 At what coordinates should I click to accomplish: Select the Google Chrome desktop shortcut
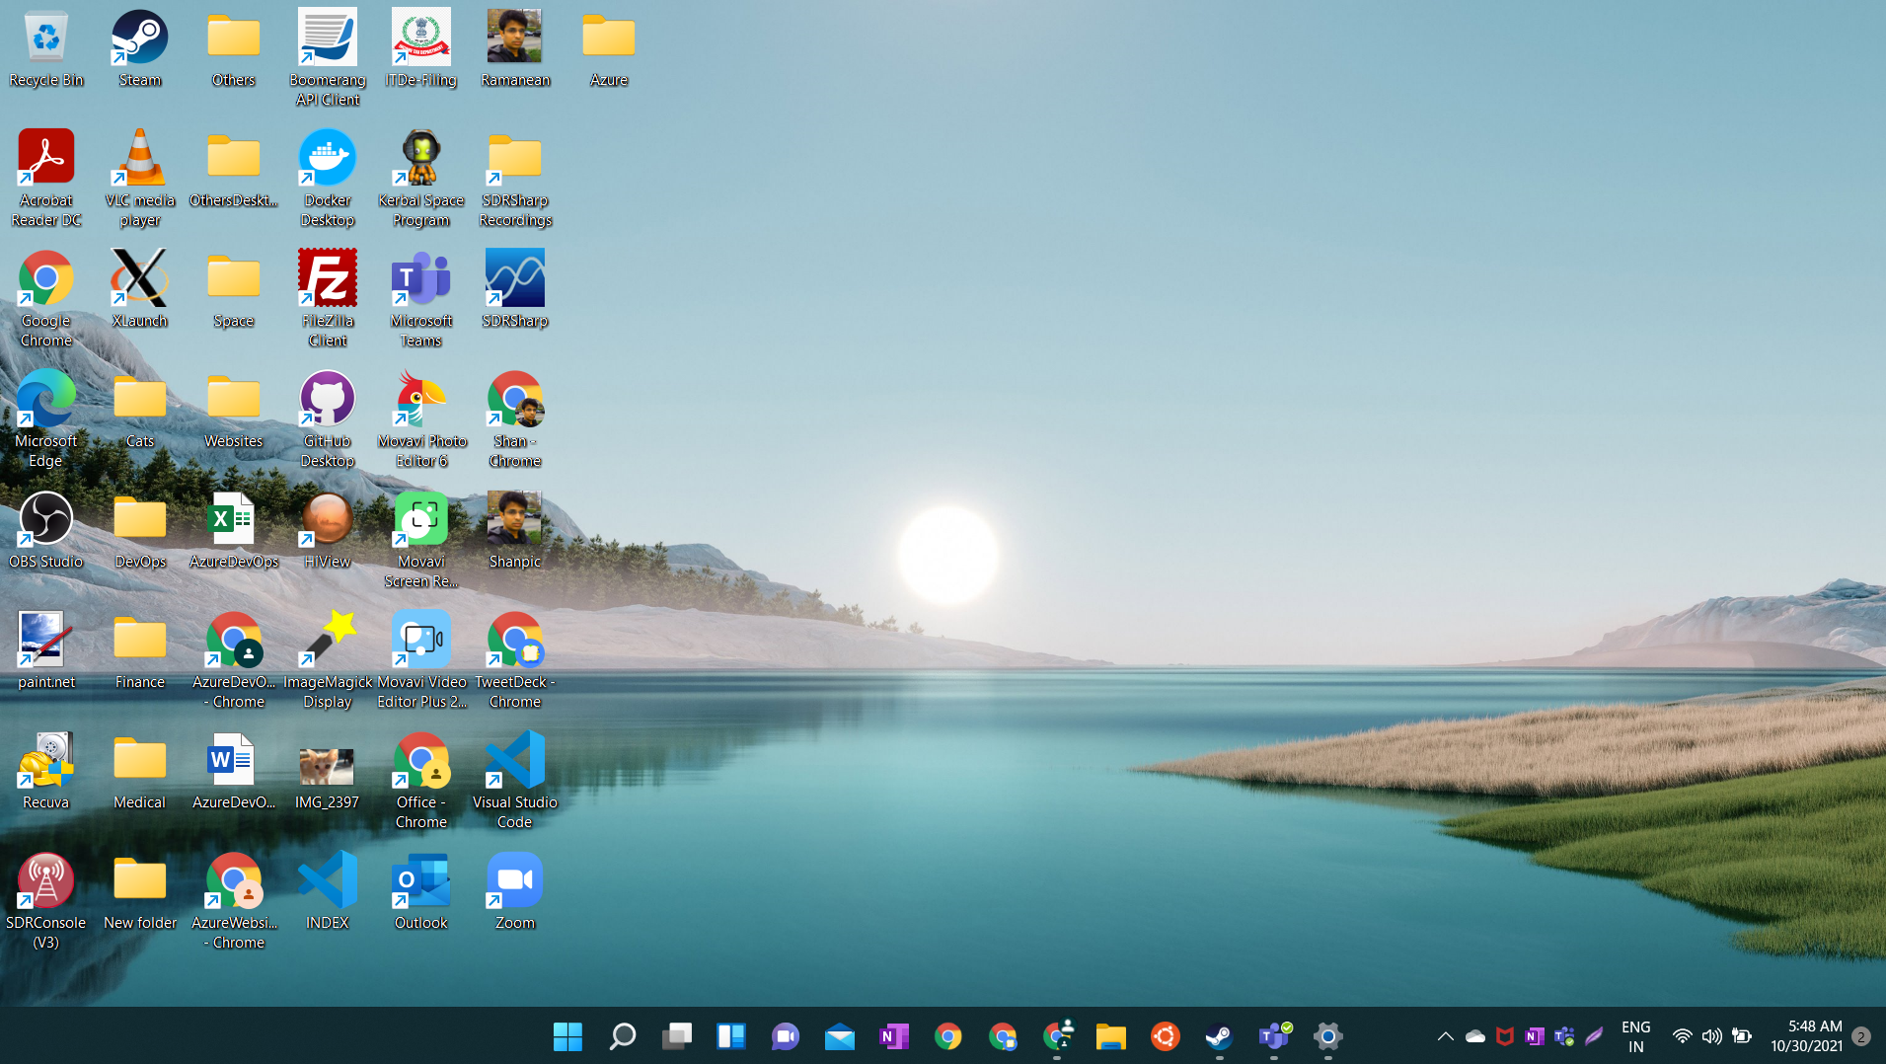[x=46, y=299]
